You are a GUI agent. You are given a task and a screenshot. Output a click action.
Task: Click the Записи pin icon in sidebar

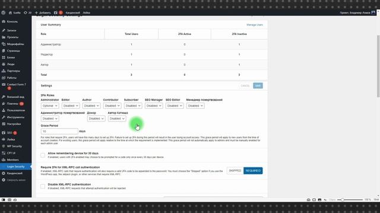pyautogui.click(x=4, y=30)
